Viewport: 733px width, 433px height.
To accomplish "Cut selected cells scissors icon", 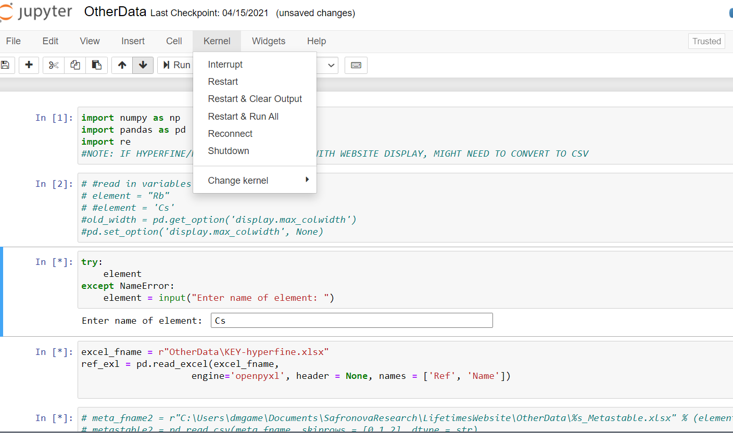I will (x=54, y=65).
